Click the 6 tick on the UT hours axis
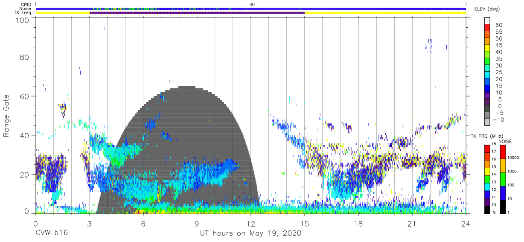524x242 pixels. click(x=143, y=224)
